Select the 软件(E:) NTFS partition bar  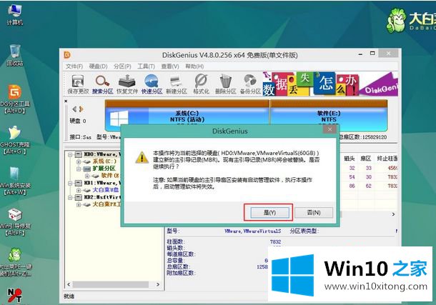pos(329,116)
